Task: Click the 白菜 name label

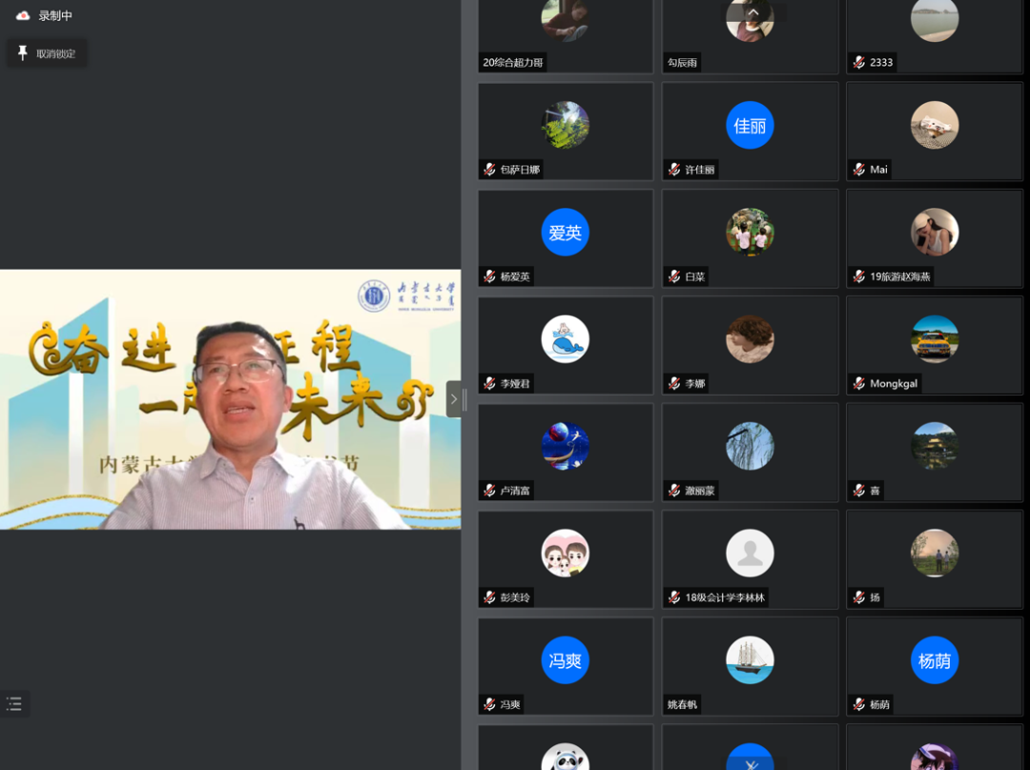Action: click(695, 276)
